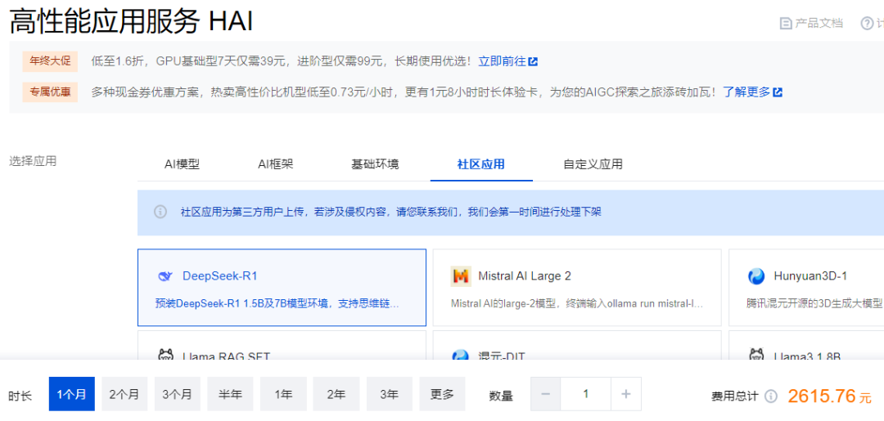Select the 2年 duration option
Image resolution: width=884 pixels, height=421 pixels.
pos(336,394)
